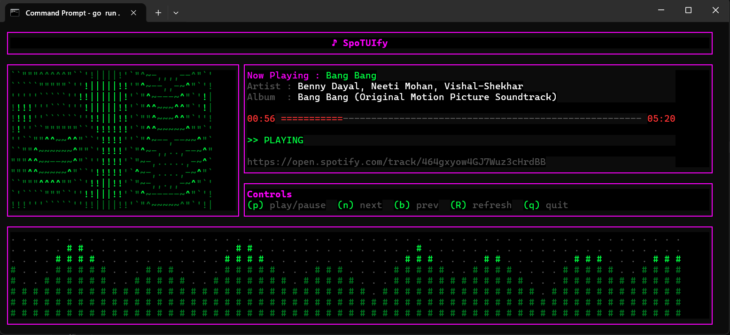Open the terminal profile dropdown chevron
This screenshot has height=335, width=730.
point(176,13)
